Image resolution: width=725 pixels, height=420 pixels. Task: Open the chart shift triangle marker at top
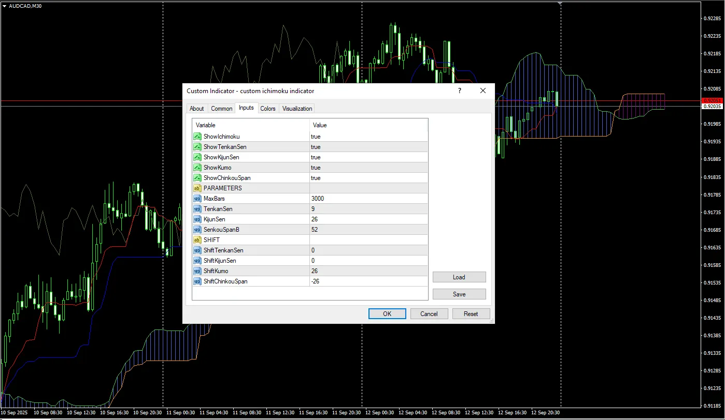(560, 3)
